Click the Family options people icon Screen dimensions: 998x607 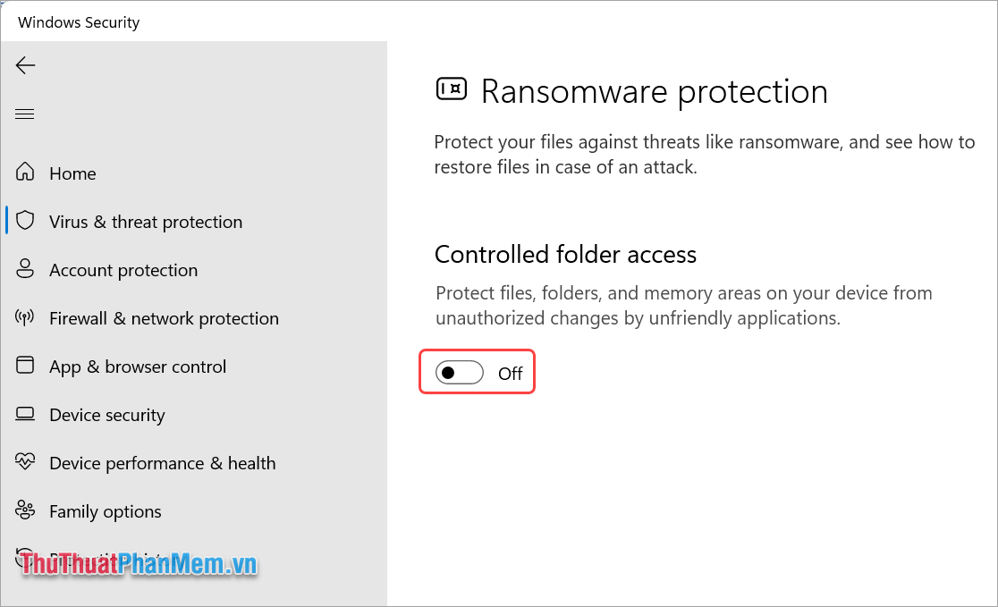click(x=26, y=510)
